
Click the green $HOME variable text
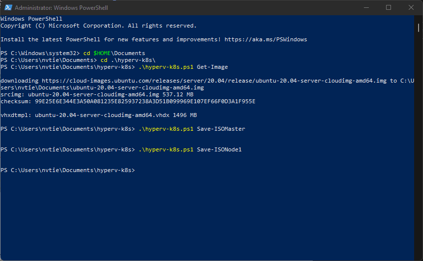tap(102, 54)
